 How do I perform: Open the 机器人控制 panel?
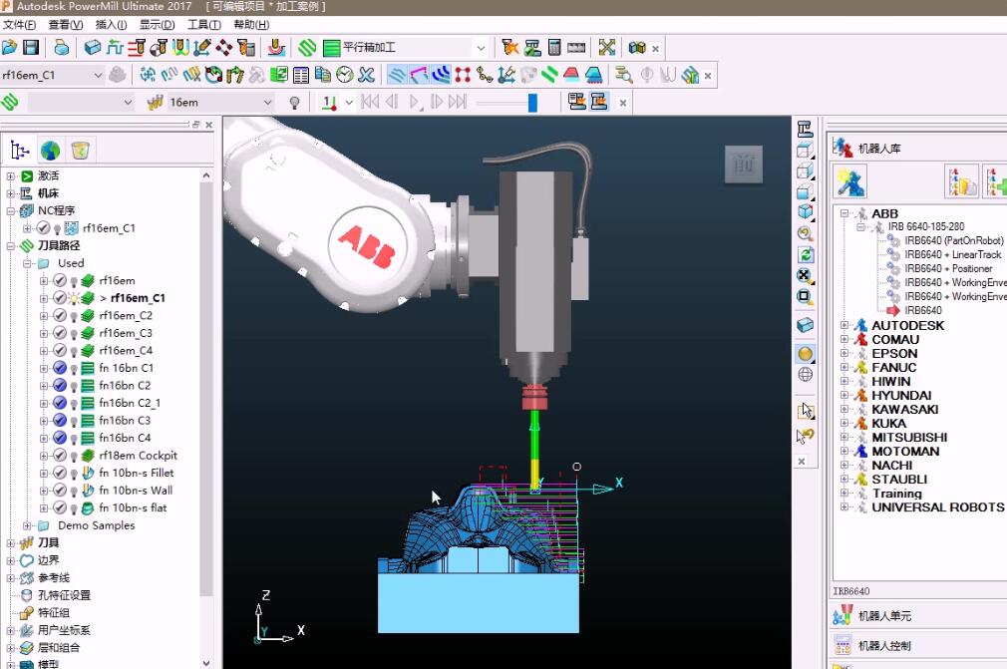click(885, 645)
